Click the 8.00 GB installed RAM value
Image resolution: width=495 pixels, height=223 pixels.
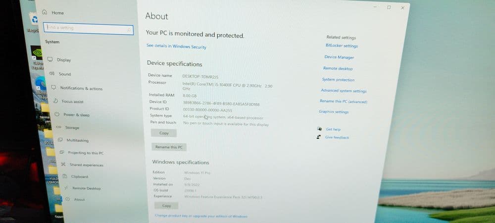point(190,95)
